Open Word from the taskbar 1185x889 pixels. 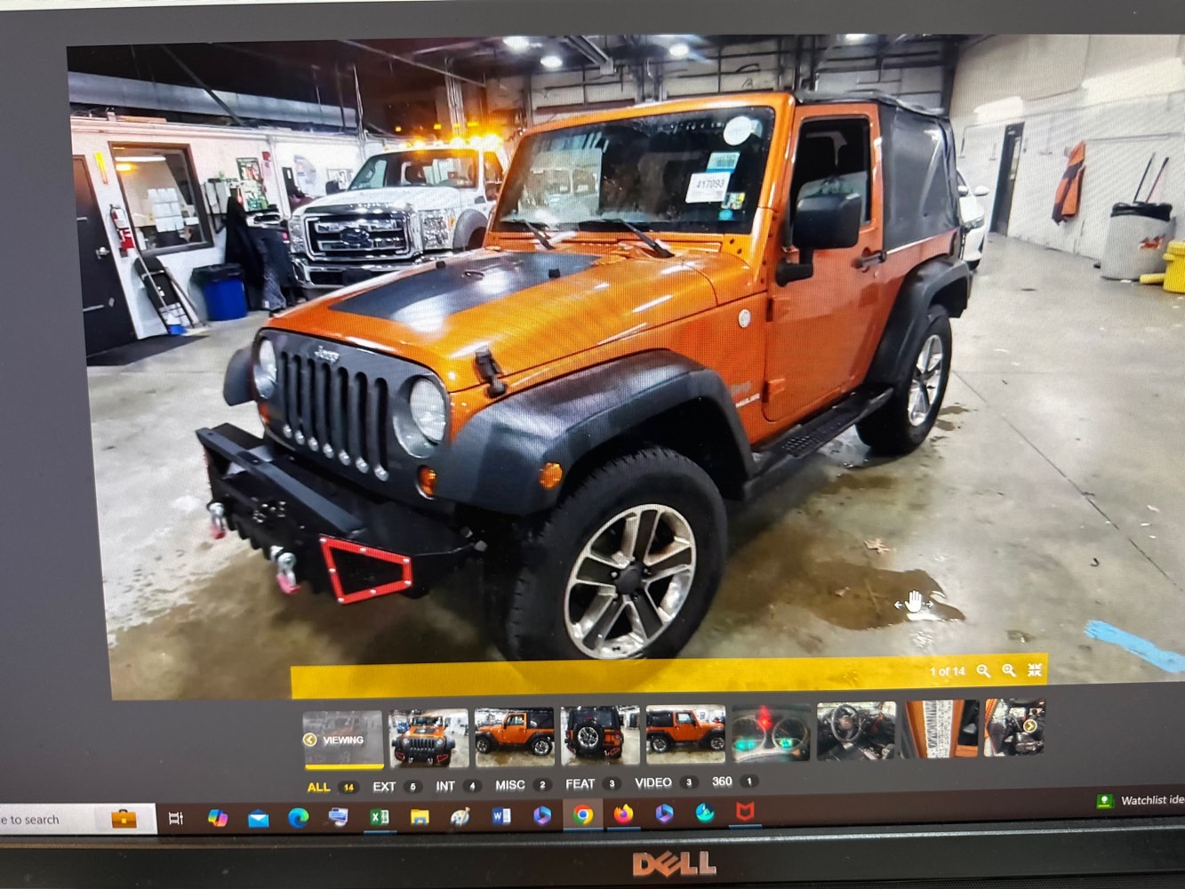(501, 816)
